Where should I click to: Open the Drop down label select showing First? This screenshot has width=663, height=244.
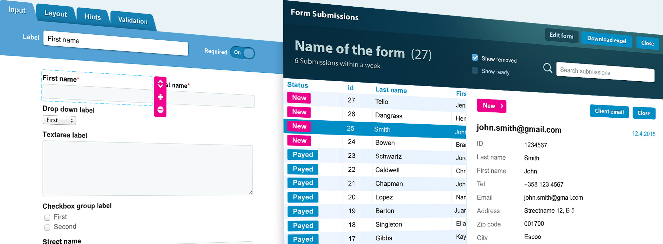click(x=59, y=120)
